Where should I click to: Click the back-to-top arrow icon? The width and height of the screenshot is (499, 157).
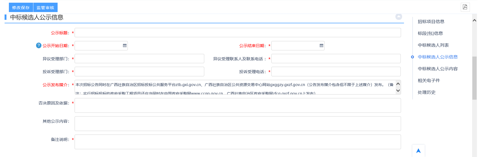418,151
